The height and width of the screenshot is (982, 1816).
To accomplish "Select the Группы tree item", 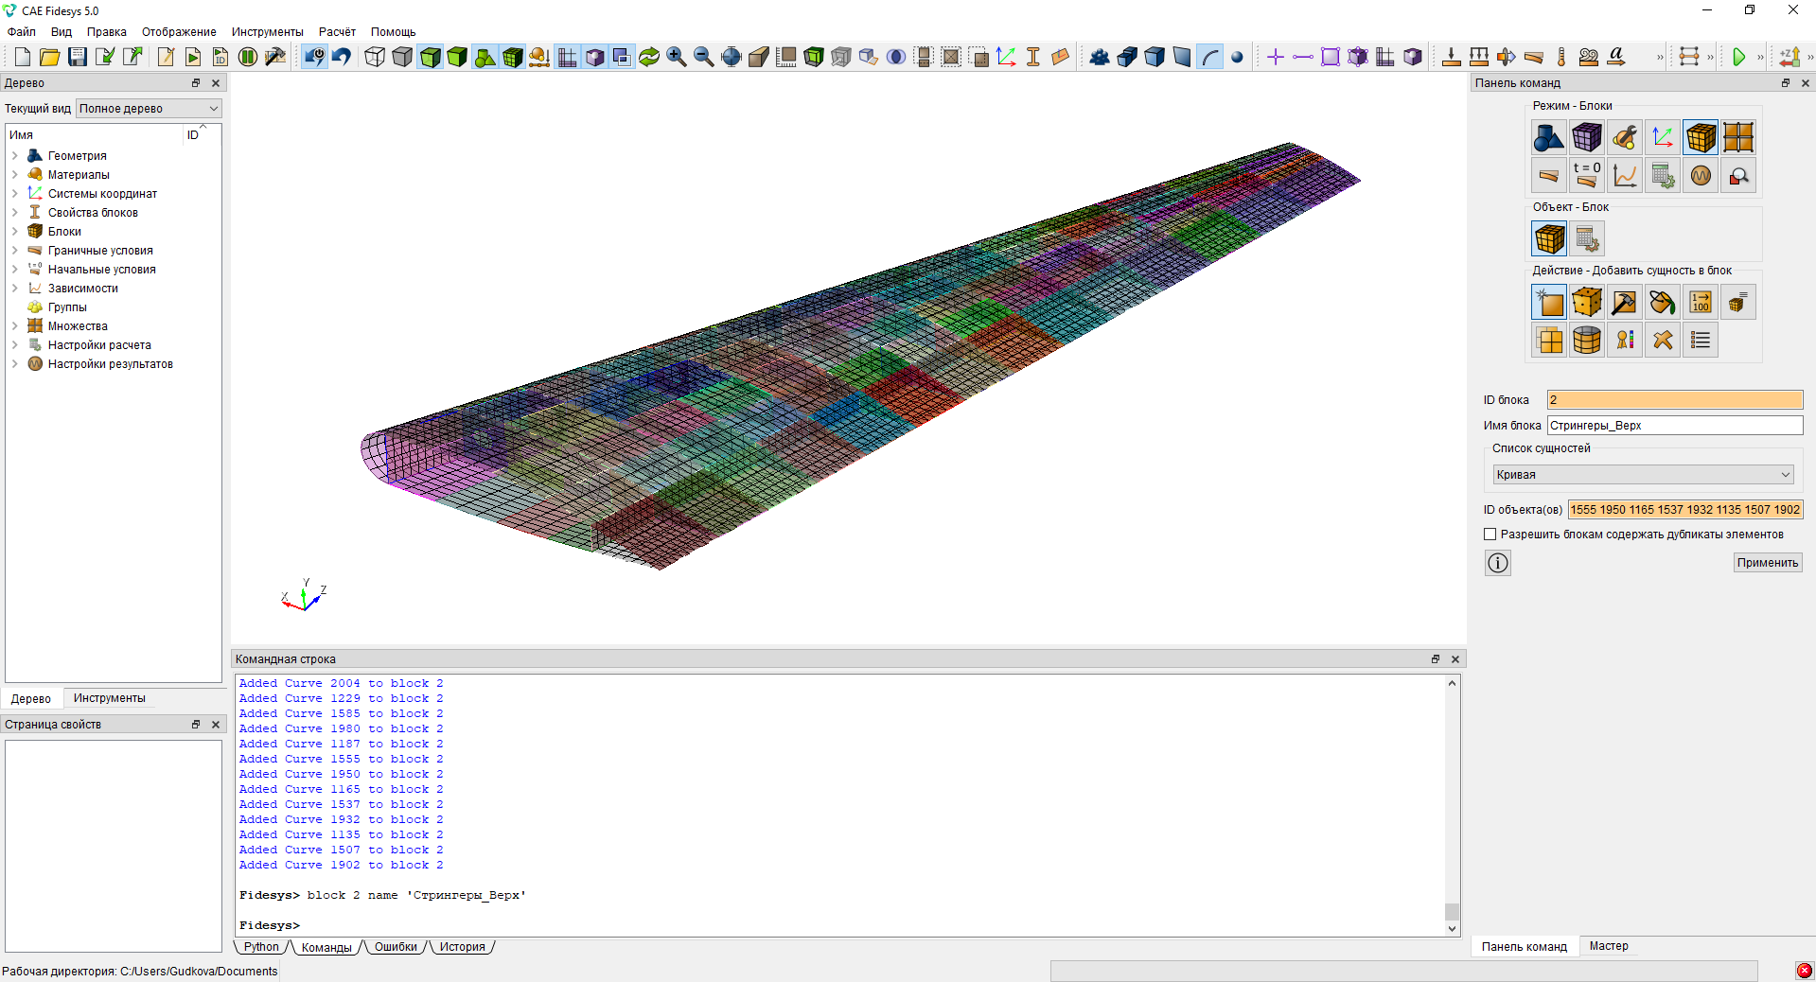I will coord(67,307).
